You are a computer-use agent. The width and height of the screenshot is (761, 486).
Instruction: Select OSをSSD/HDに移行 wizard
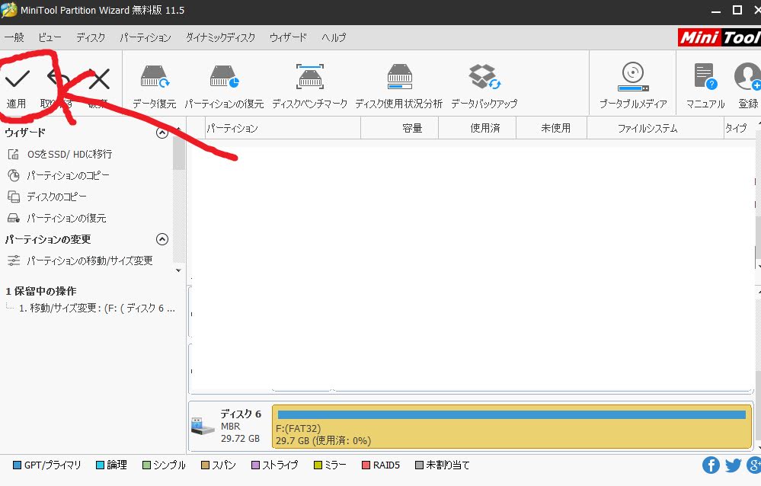tap(60, 155)
